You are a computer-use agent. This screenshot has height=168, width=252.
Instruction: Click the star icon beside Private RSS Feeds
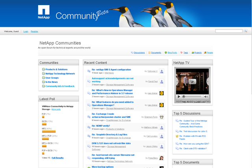(177, 136)
